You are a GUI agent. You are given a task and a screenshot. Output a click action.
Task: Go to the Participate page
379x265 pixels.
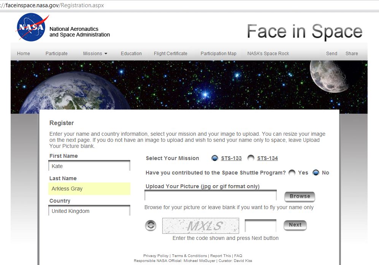click(57, 54)
